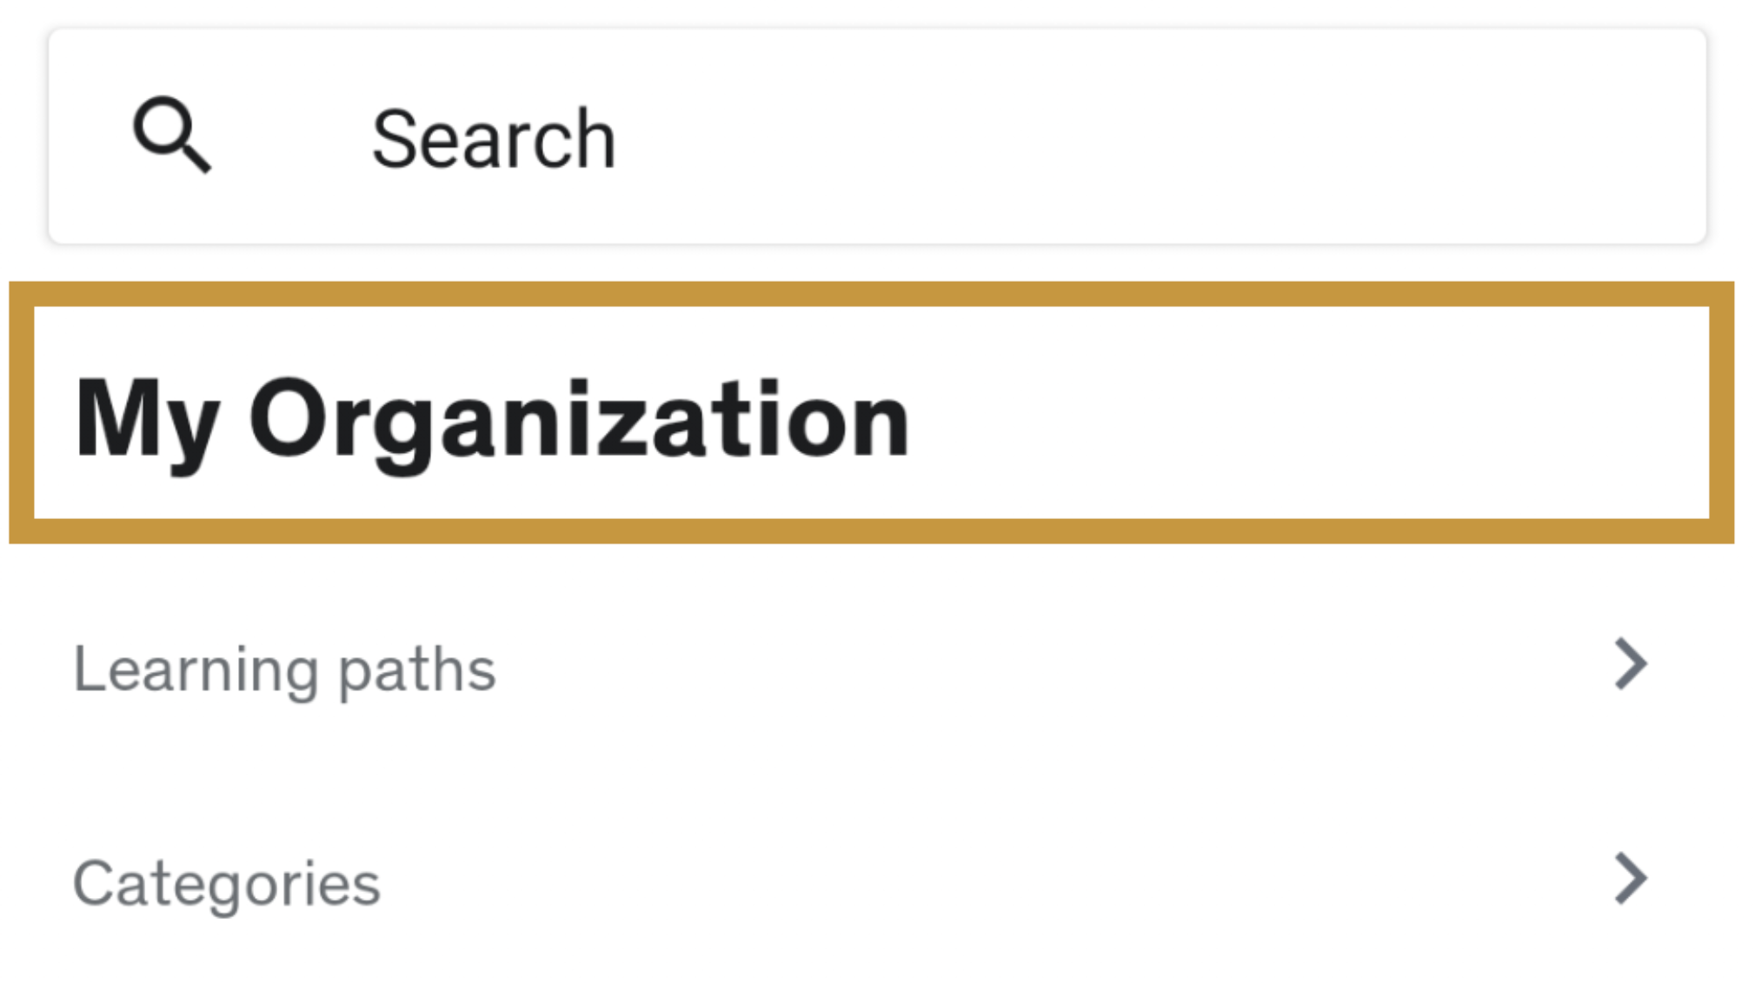1755x985 pixels.
Task: Go to Learning paths under My Organization
Action: (x=284, y=669)
